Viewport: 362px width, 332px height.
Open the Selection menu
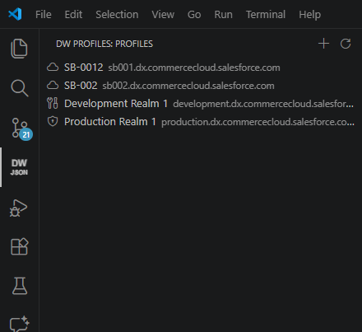(117, 15)
